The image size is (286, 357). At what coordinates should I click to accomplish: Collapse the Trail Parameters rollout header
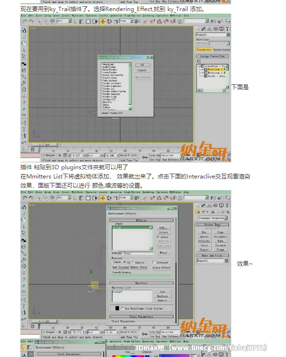pos(141,316)
